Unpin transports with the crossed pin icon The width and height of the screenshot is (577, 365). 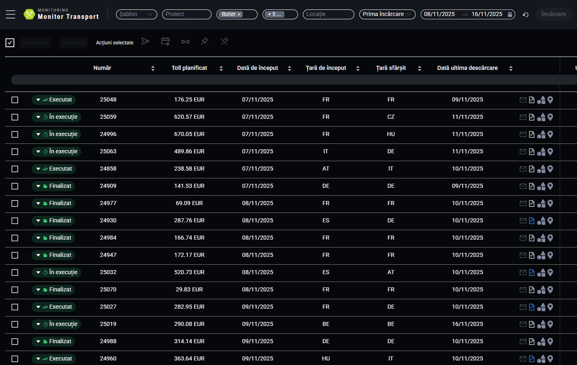[x=224, y=42]
